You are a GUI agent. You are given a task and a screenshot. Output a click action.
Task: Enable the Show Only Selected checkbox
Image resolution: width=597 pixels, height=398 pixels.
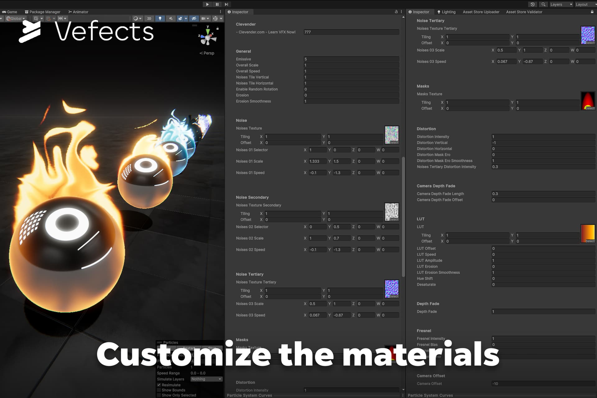(x=159, y=395)
